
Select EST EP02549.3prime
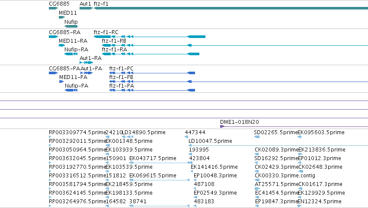point(215,193)
